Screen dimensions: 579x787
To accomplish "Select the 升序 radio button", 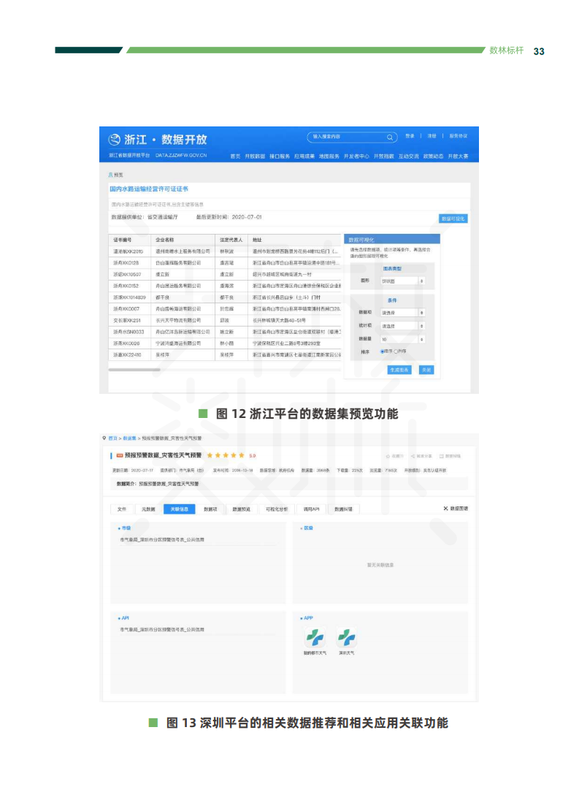I will pos(396,351).
